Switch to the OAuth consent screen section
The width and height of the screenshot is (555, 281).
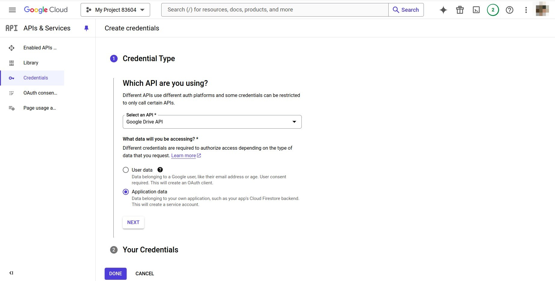coord(40,93)
